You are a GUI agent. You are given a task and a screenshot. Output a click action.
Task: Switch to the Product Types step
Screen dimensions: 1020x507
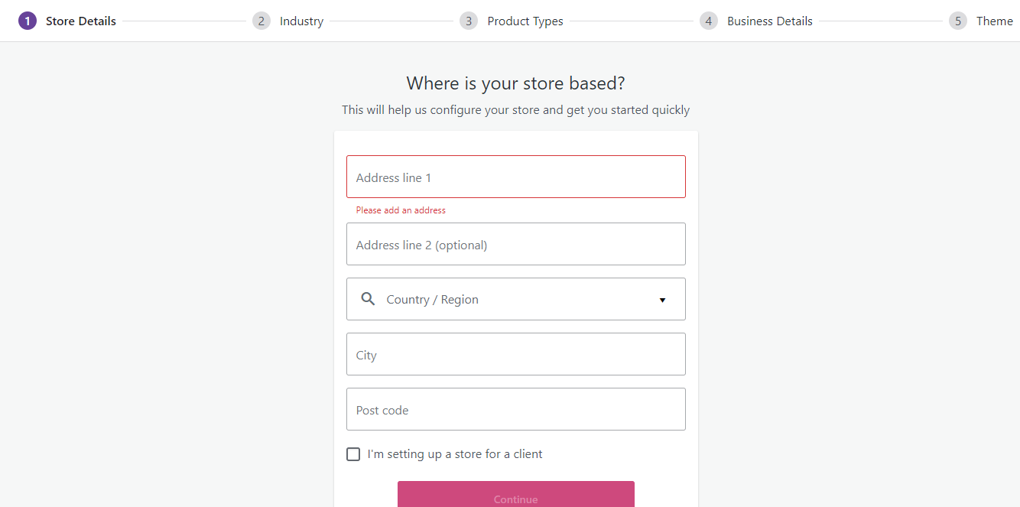pyautogui.click(x=525, y=21)
